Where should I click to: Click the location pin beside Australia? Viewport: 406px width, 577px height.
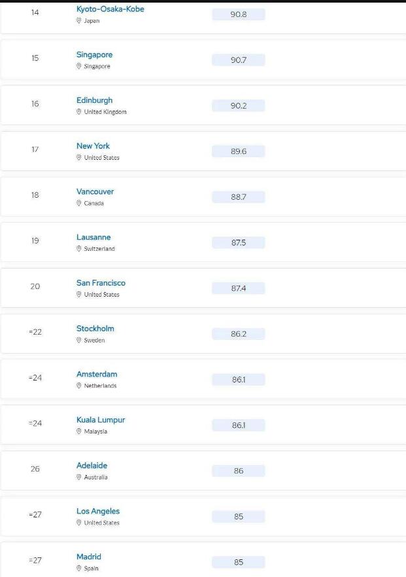(x=78, y=477)
